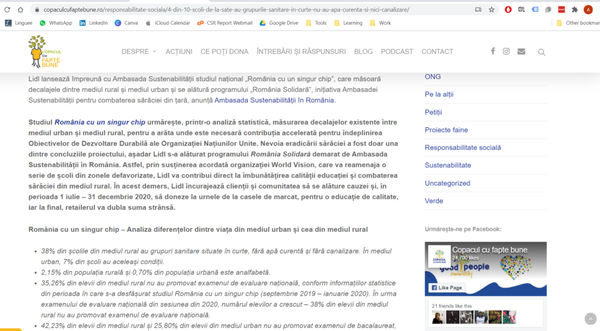Open ÎNTREBĂRI ȘI RĂSPUNSURI menu item
Image resolution: width=600 pixels, height=331 pixels.
click(x=301, y=52)
